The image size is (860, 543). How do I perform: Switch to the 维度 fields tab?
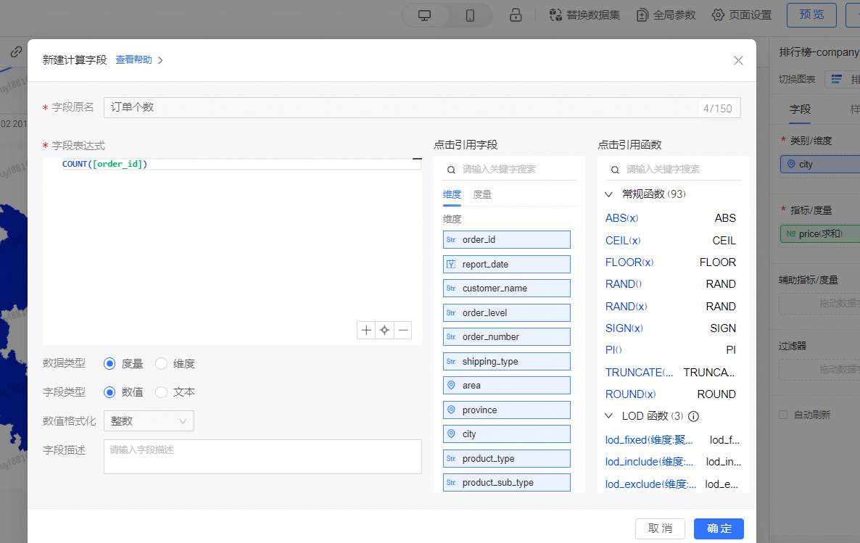[452, 194]
